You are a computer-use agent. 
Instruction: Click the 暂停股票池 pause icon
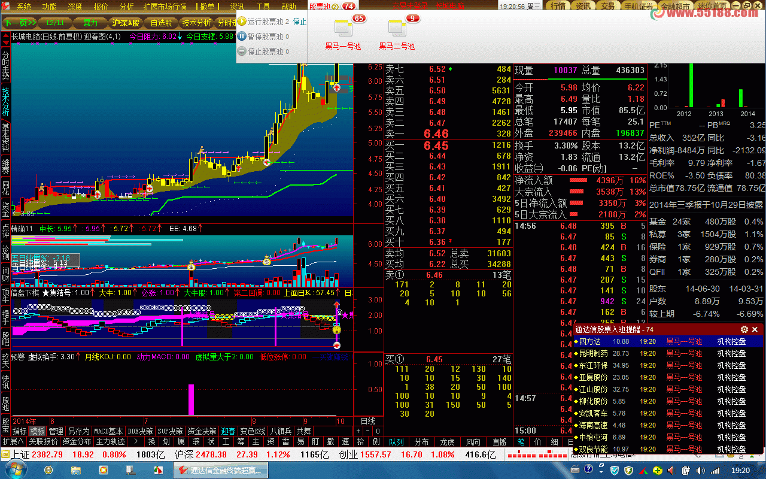coord(242,37)
